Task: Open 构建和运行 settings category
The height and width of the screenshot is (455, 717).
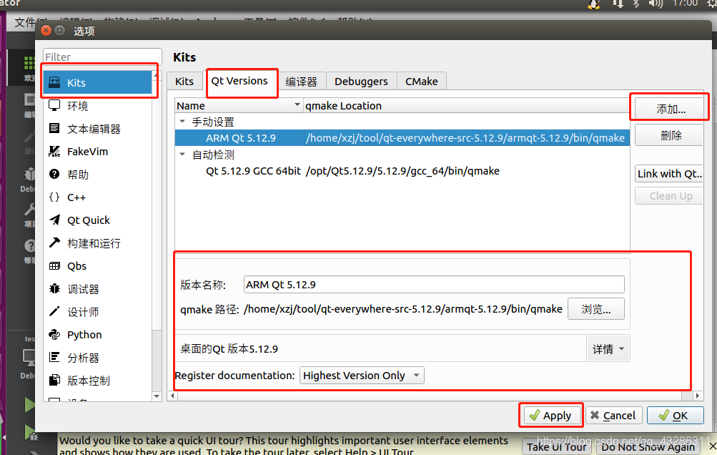Action: (97, 243)
